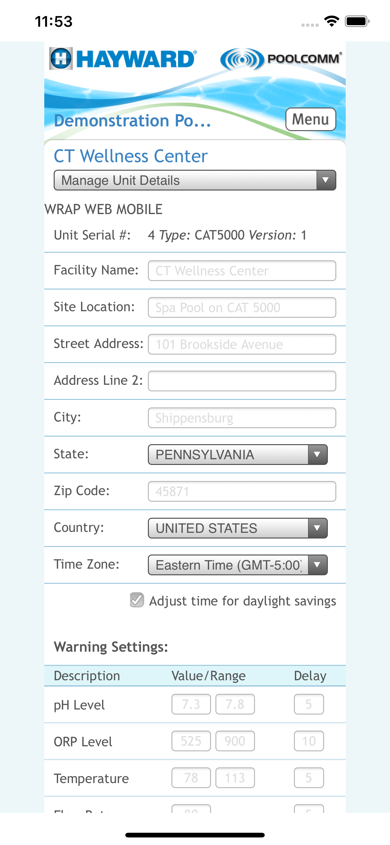This screenshot has width=390, height=845.
Task: Click the Facility Name input field
Action: click(x=242, y=271)
